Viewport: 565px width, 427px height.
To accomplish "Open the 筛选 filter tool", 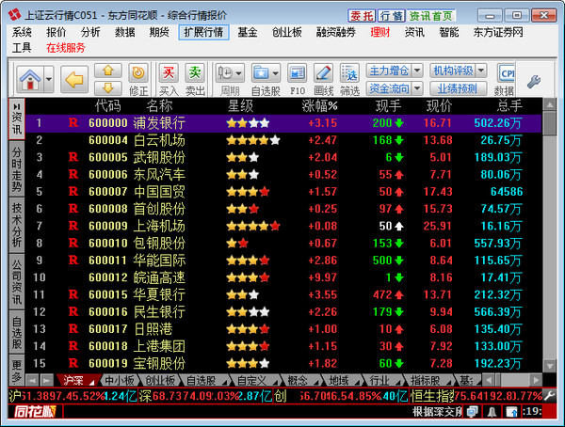I will point(349,73).
